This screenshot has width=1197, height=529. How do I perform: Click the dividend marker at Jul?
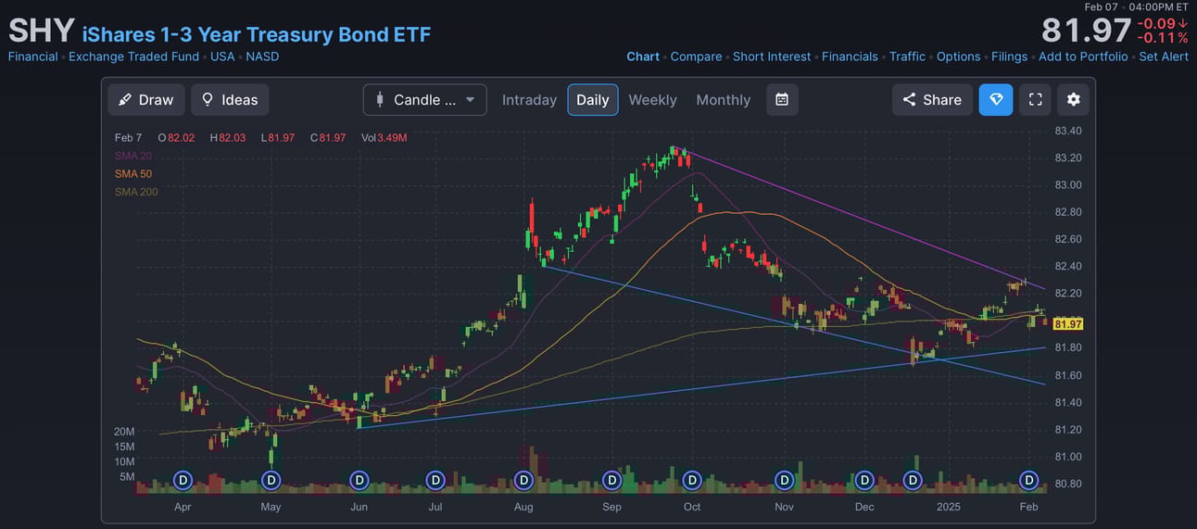coord(435,480)
